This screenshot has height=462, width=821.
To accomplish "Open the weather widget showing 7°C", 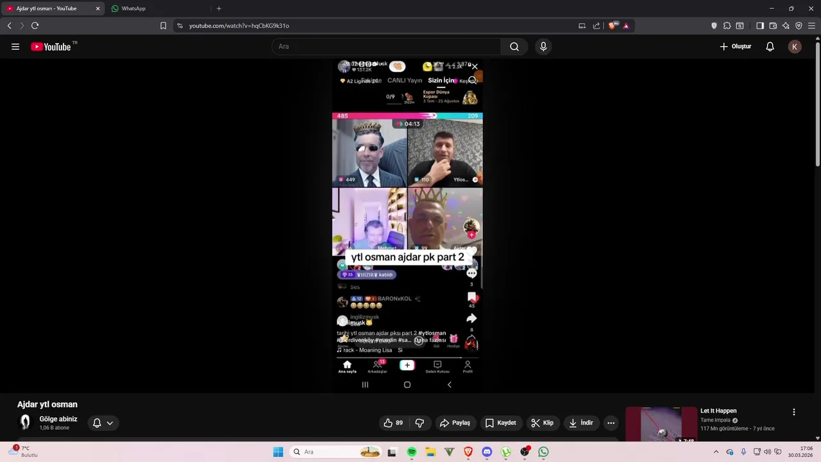I will click(22, 452).
